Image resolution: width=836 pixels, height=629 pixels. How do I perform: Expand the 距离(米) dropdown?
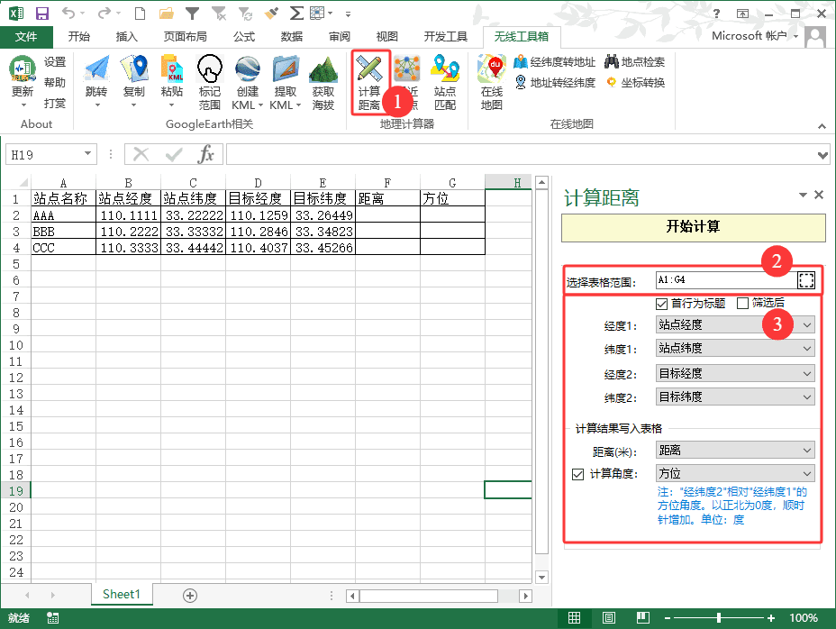[806, 451]
